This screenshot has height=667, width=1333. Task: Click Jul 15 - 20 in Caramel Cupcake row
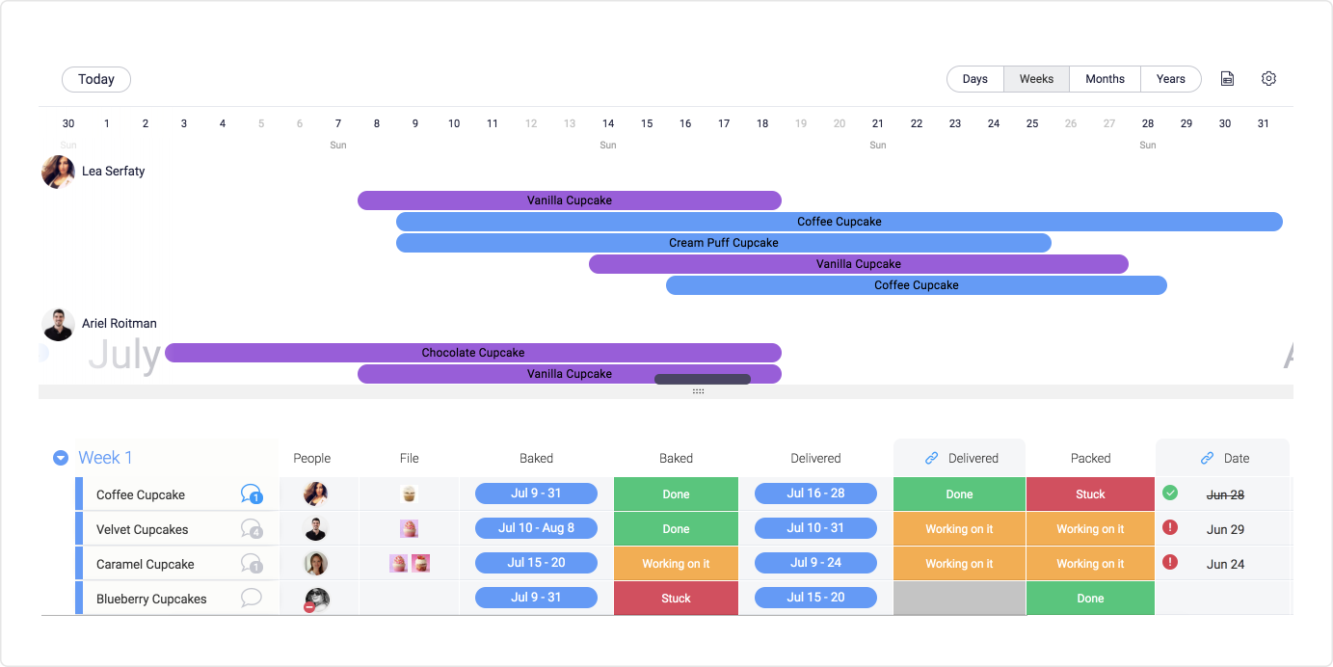point(536,563)
